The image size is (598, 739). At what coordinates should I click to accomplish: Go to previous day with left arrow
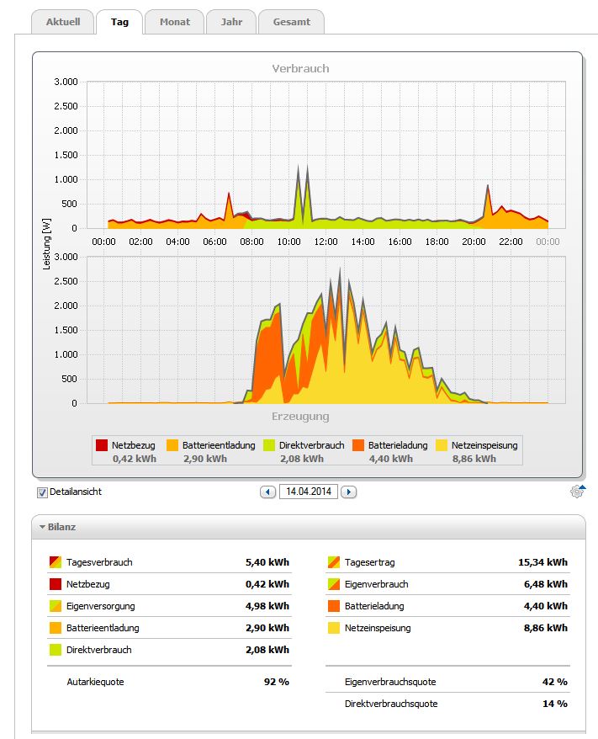(x=268, y=492)
